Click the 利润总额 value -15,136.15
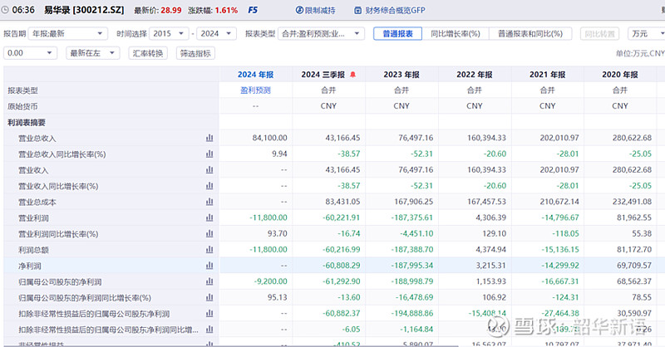 point(559,250)
